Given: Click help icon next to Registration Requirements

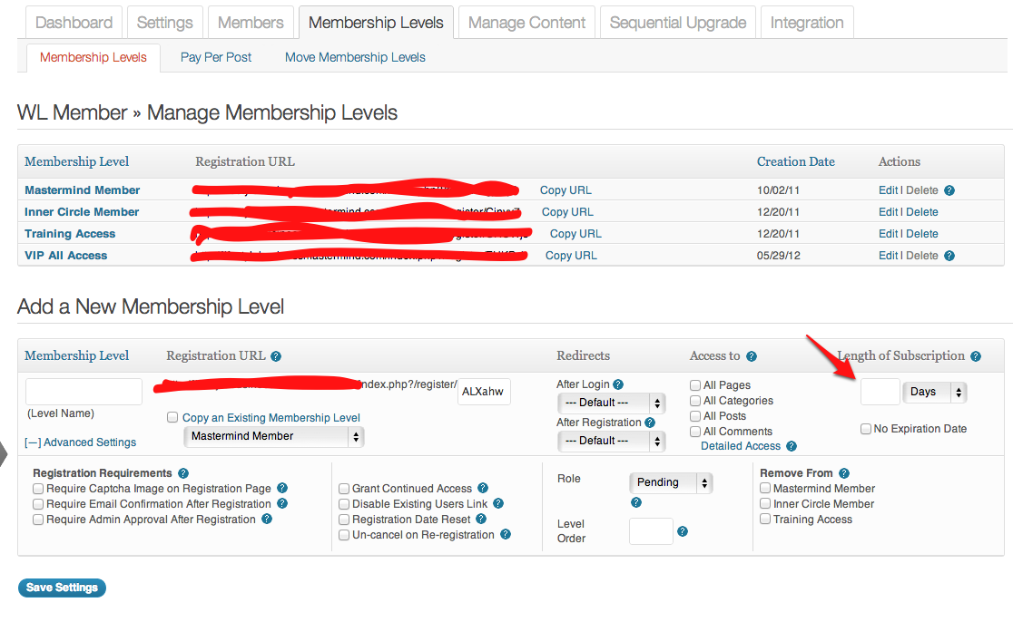Looking at the screenshot, I should (x=183, y=473).
